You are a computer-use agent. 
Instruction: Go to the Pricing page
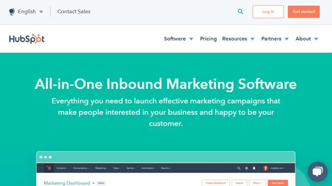[x=208, y=39]
